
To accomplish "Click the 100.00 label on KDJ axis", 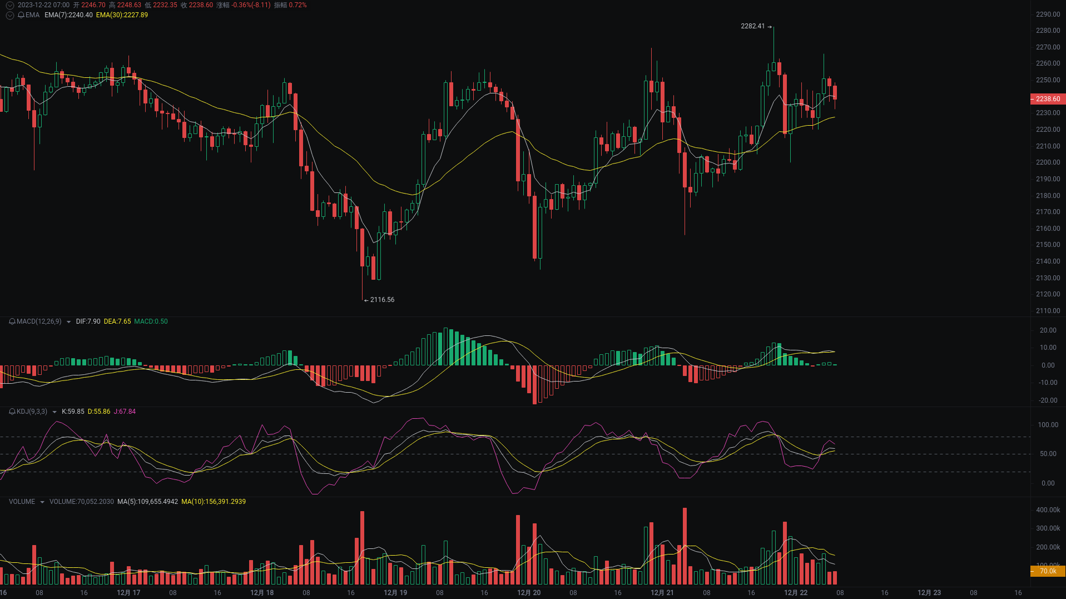I will 1048,425.
